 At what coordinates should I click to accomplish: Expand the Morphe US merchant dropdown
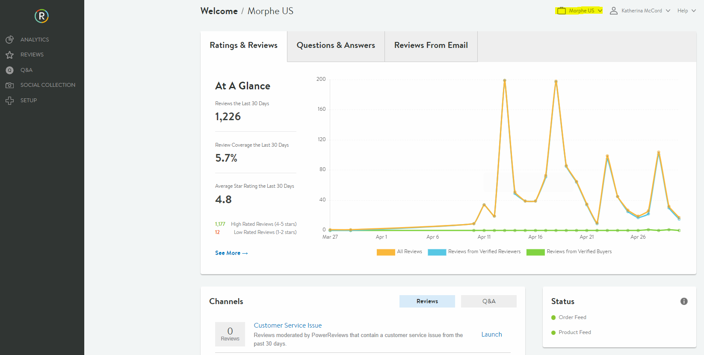pos(580,11)
